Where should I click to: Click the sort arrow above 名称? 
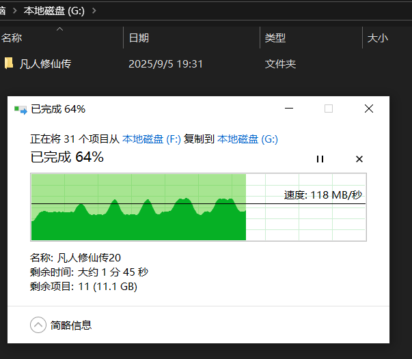59,29
